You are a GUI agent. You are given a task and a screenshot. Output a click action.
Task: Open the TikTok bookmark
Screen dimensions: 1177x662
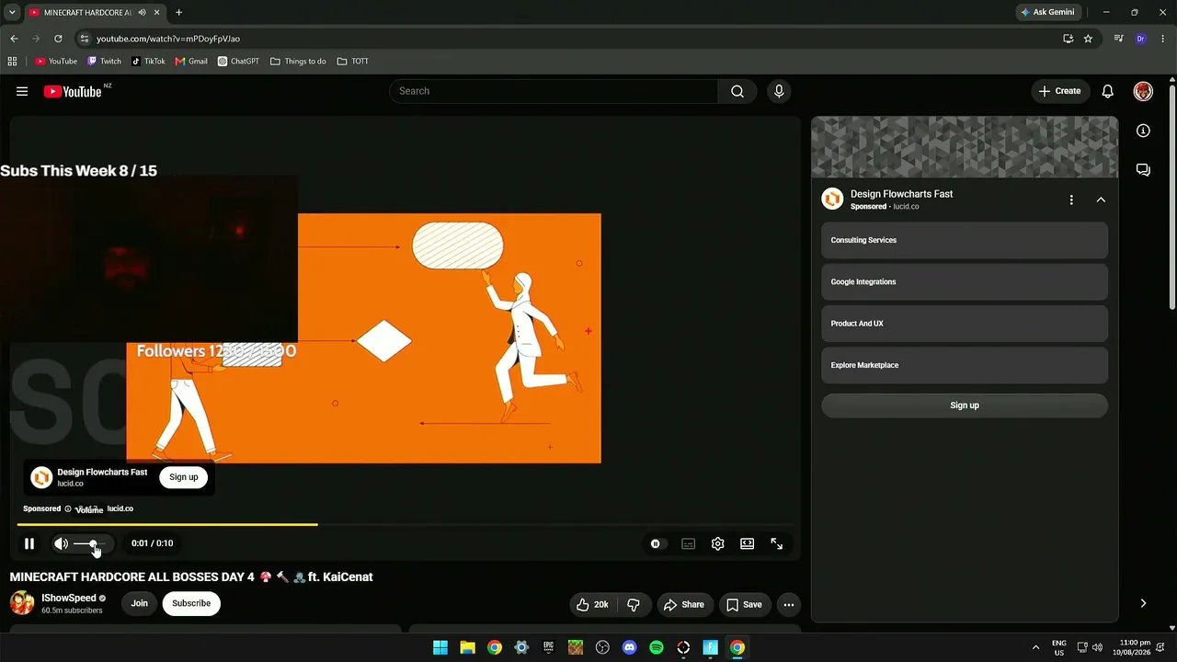click(x=148, y=62)
